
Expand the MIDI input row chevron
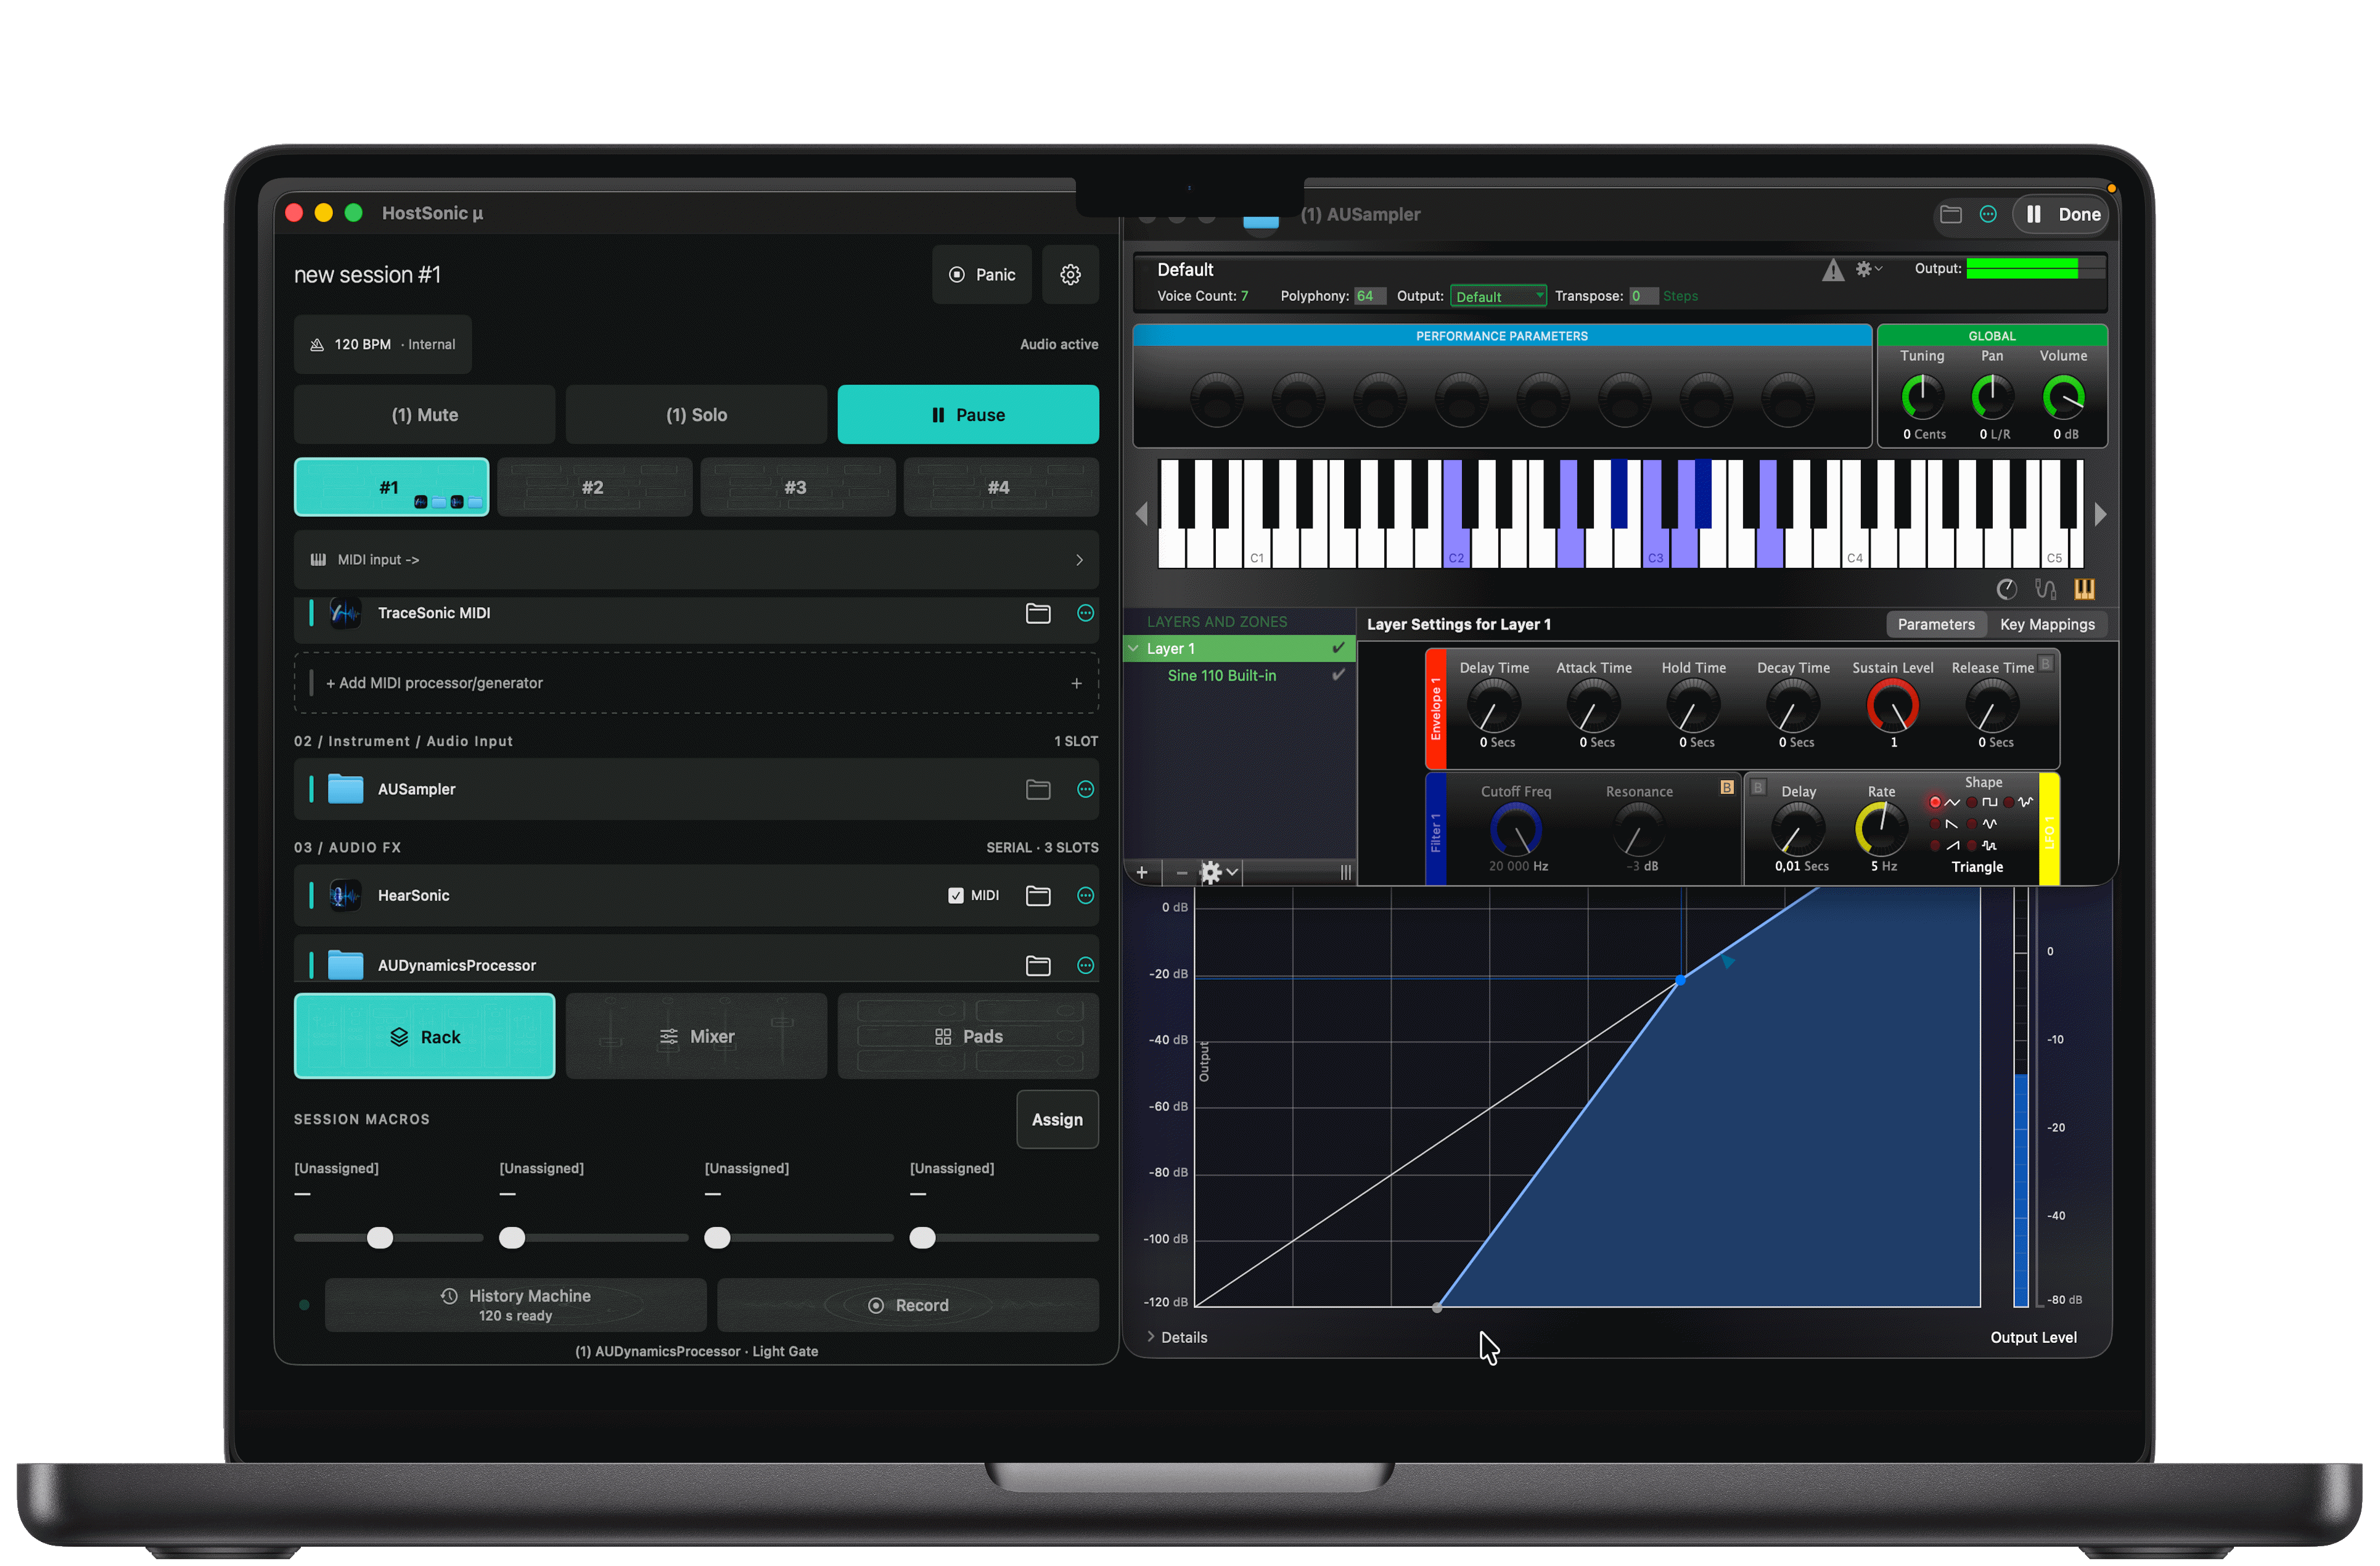(1078, 560)
